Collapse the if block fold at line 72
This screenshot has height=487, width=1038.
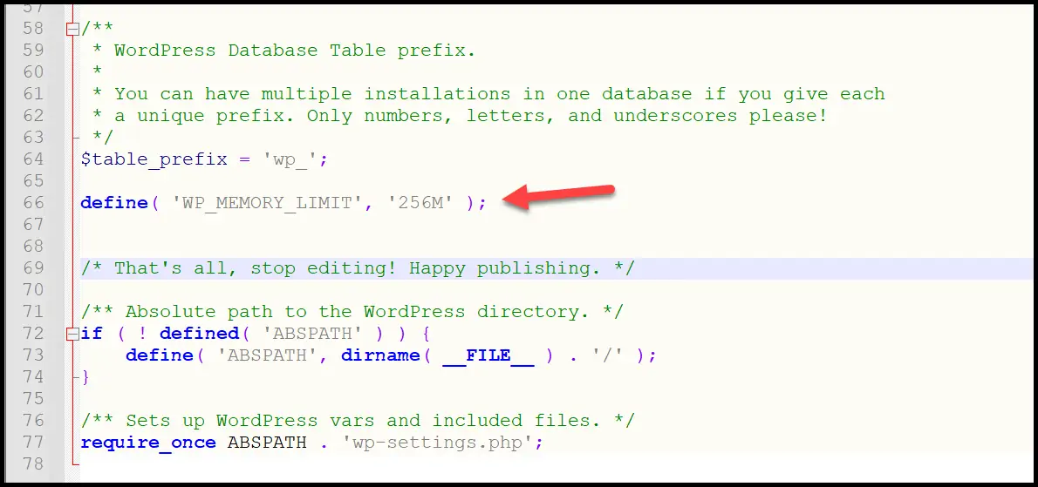coord(72,334)
